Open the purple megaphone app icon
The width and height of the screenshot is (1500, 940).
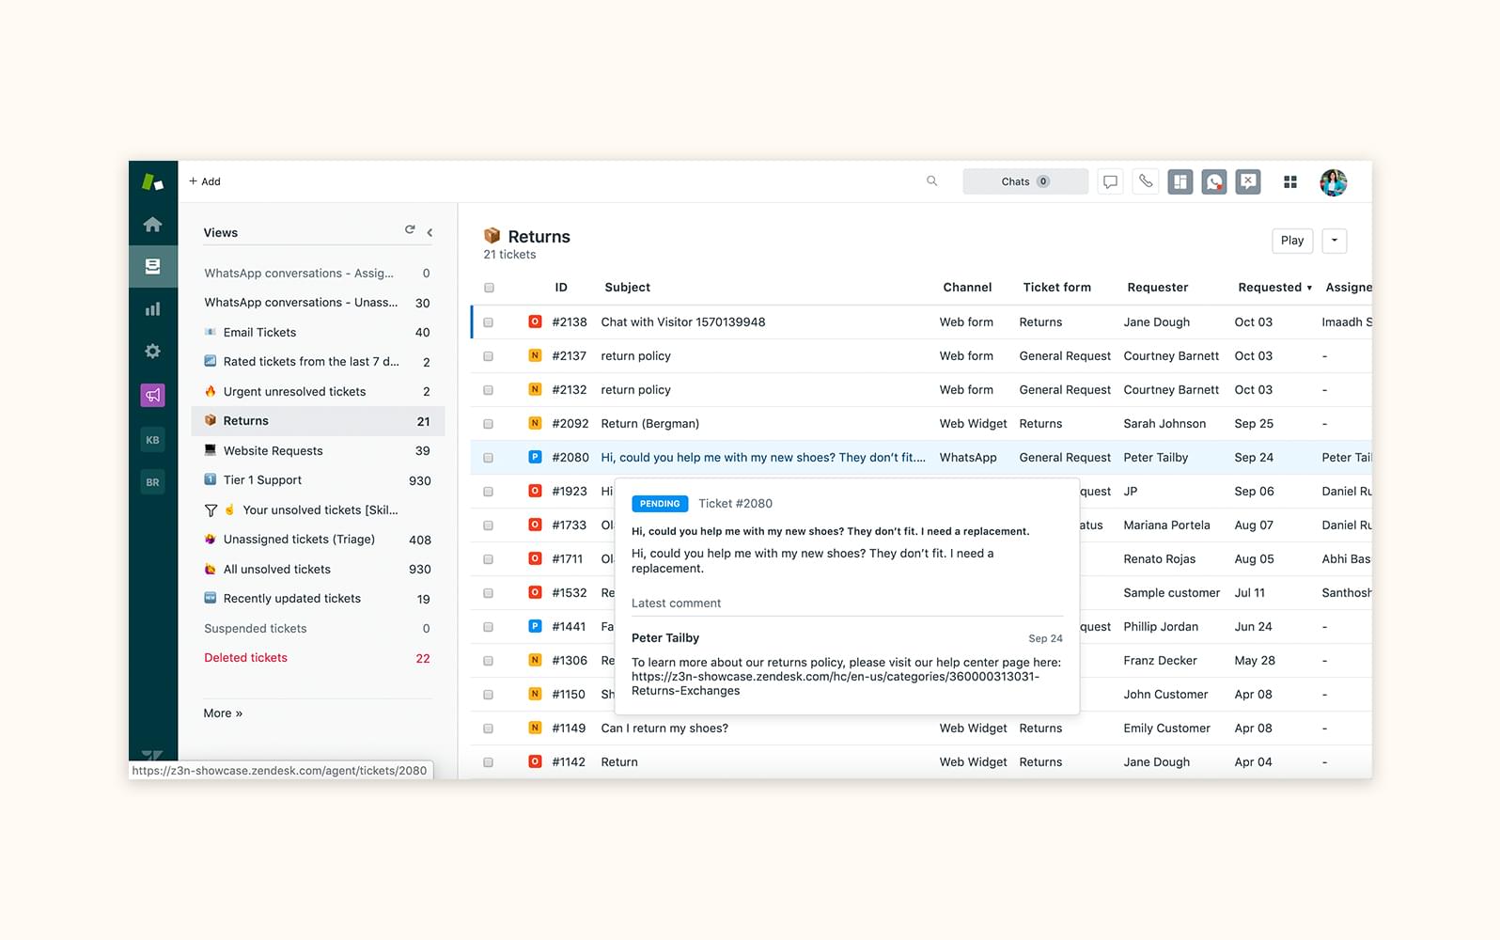(x=152, y=396)
